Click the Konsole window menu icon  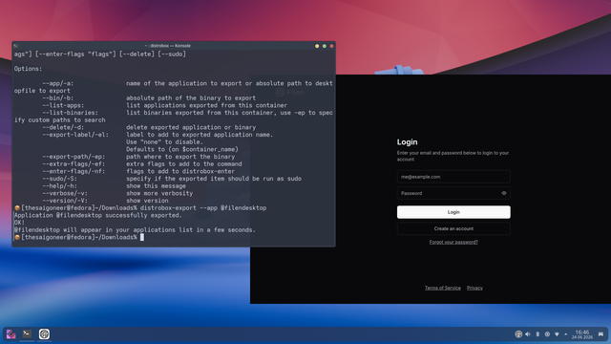coord(16,46)
